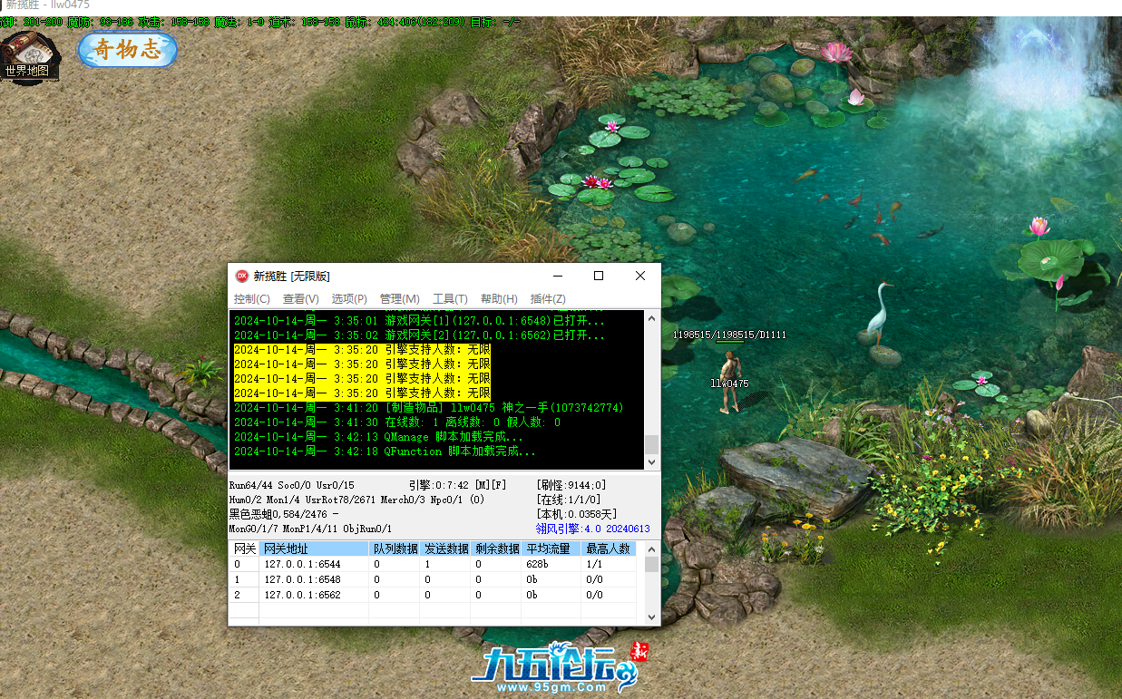Click the log panel scroll-up arrow
This screenshot has height=699, width=1122.
pos(651,317)
